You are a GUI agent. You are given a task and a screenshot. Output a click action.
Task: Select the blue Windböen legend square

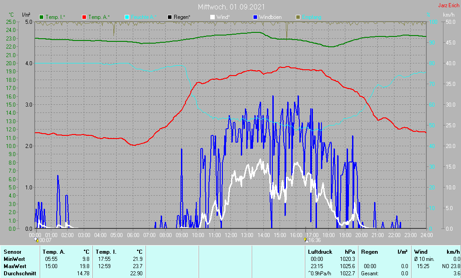(x=255, y=17)
